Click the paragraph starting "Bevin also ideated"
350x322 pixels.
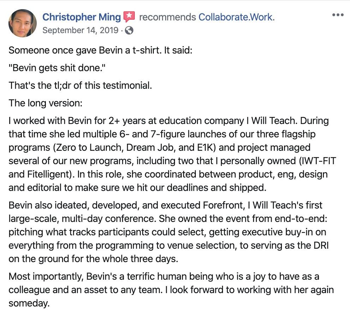[x=169, y=231]
